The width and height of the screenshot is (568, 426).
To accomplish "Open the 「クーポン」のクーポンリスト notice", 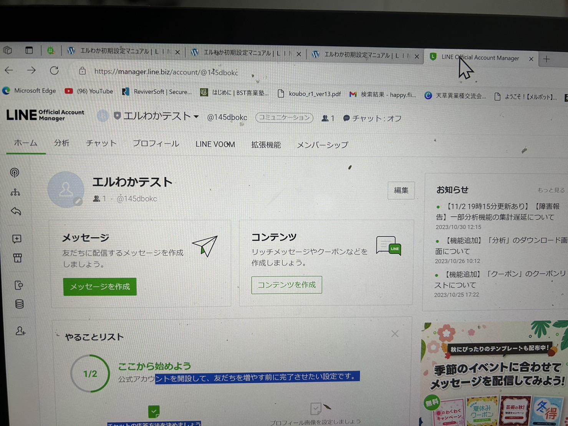I will [x=500, y=279].
